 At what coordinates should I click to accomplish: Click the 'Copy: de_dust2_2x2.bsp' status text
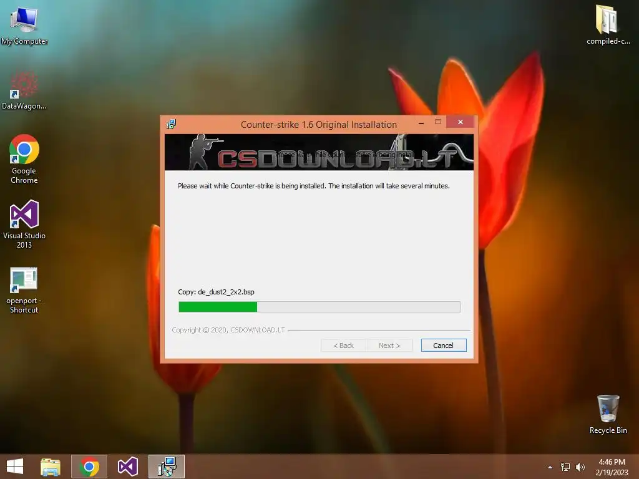tap(216, 292)
